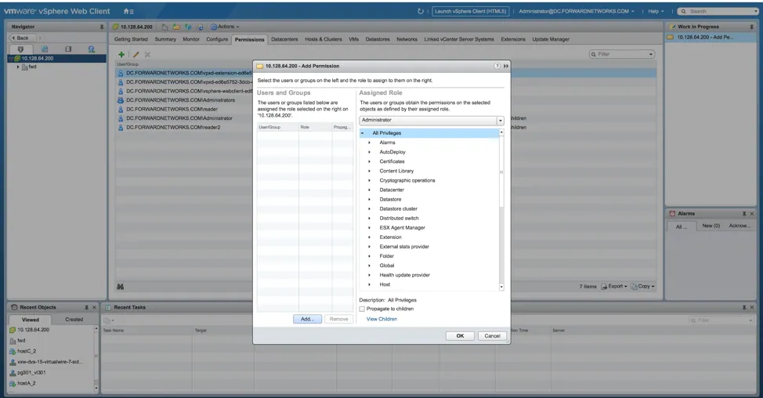Select Storage navigator tab icon
The image size is (763, 398).
[68, 49]
